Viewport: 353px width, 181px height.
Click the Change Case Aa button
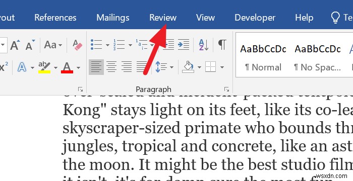(50, 45)
